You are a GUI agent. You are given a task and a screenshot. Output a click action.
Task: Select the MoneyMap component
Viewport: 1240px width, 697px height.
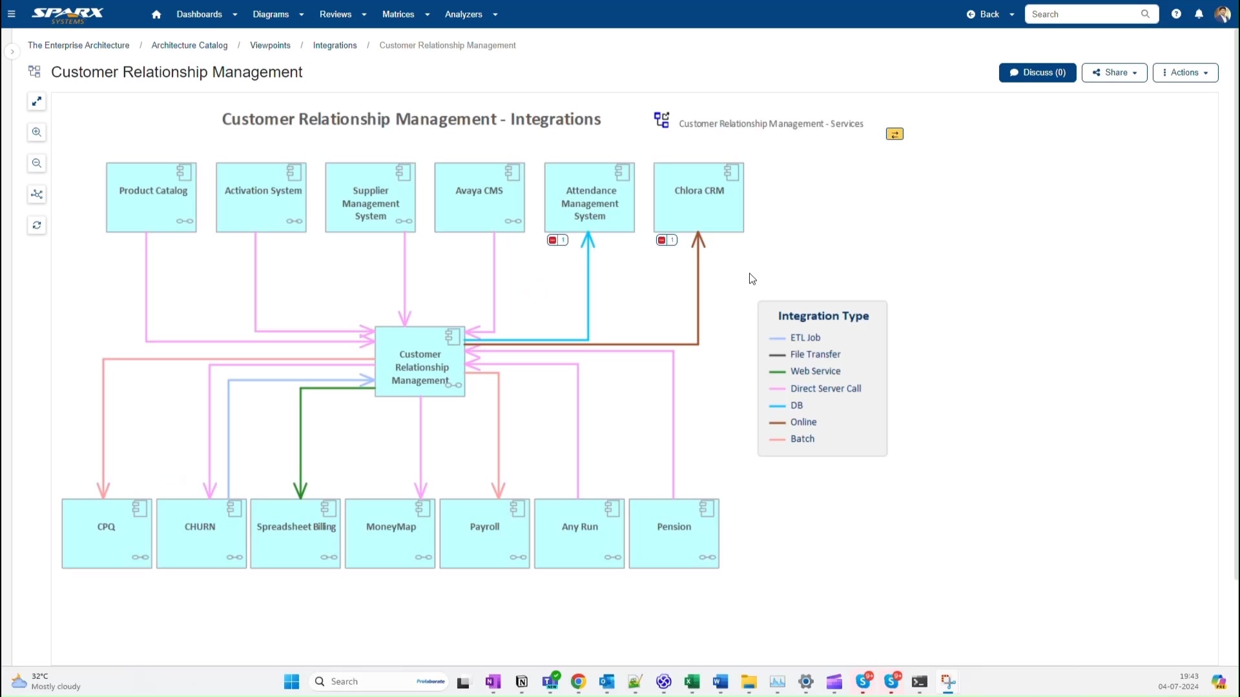click(x=390, y=534)
